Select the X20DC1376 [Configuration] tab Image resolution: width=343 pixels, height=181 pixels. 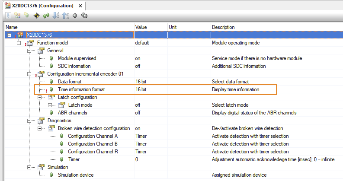(43, 6)
